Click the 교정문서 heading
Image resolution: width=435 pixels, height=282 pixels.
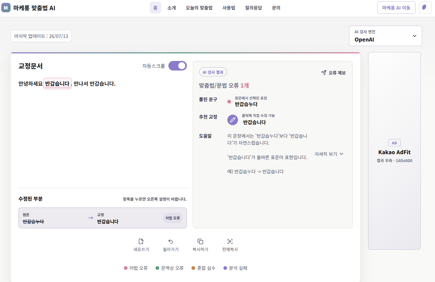coord(31,66)
